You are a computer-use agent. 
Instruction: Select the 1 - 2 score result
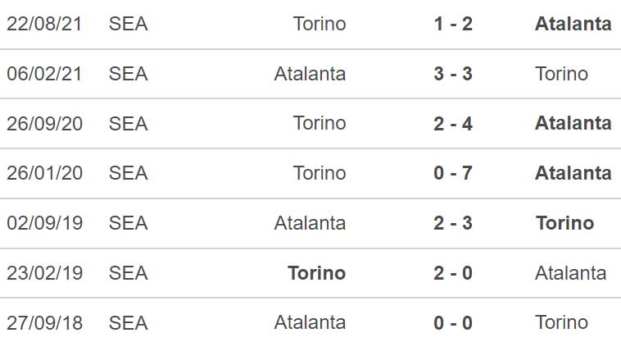coord(453,24)
